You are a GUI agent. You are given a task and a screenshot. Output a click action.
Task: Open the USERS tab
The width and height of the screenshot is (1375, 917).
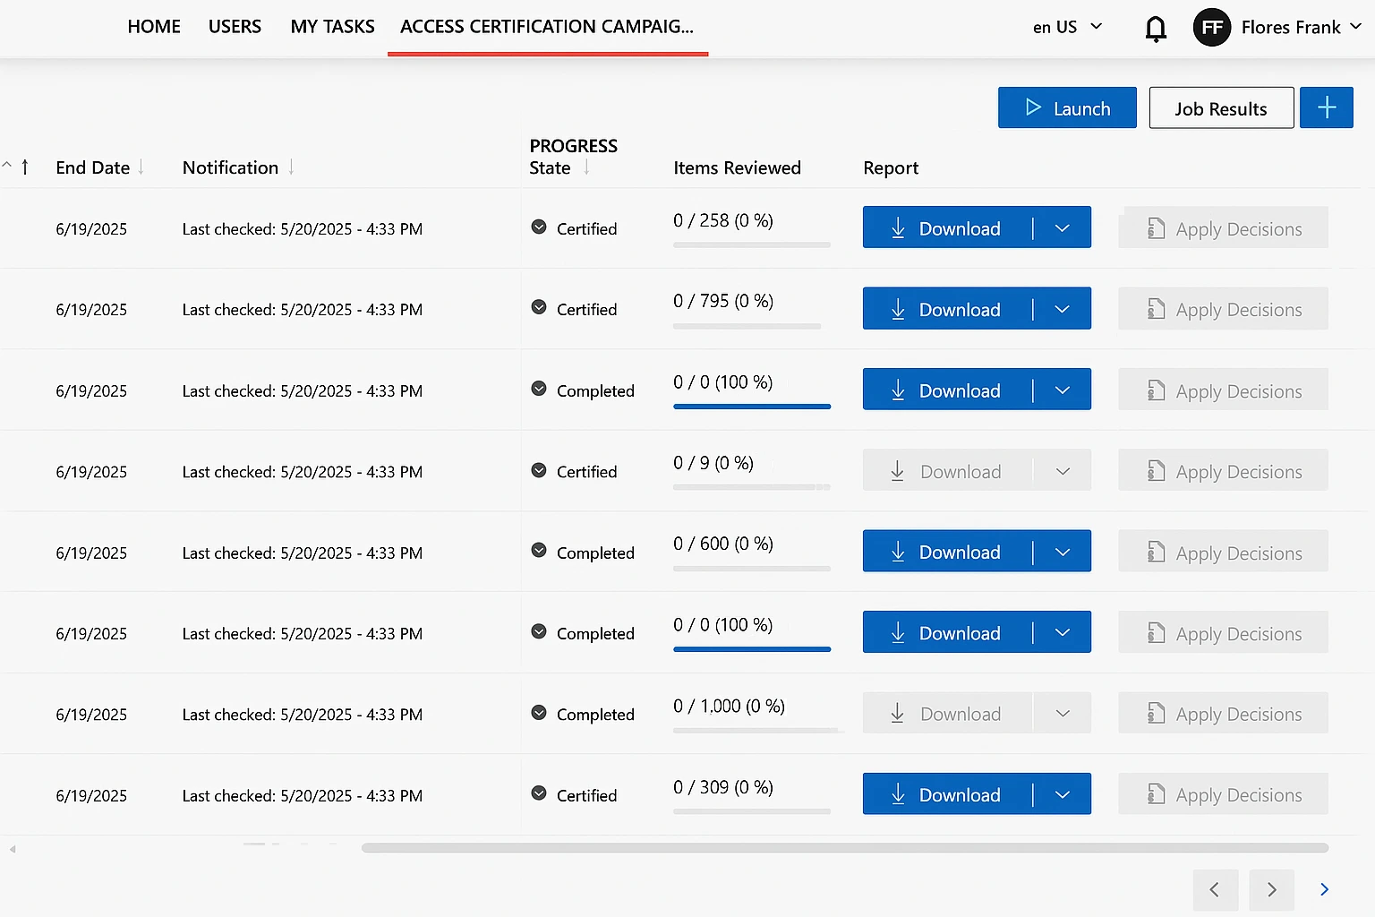235,26
